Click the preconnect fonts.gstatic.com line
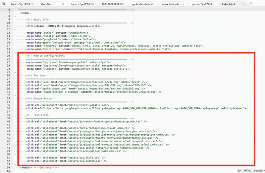The height and width of the screenshot is (173, 265). pos(68,105)
